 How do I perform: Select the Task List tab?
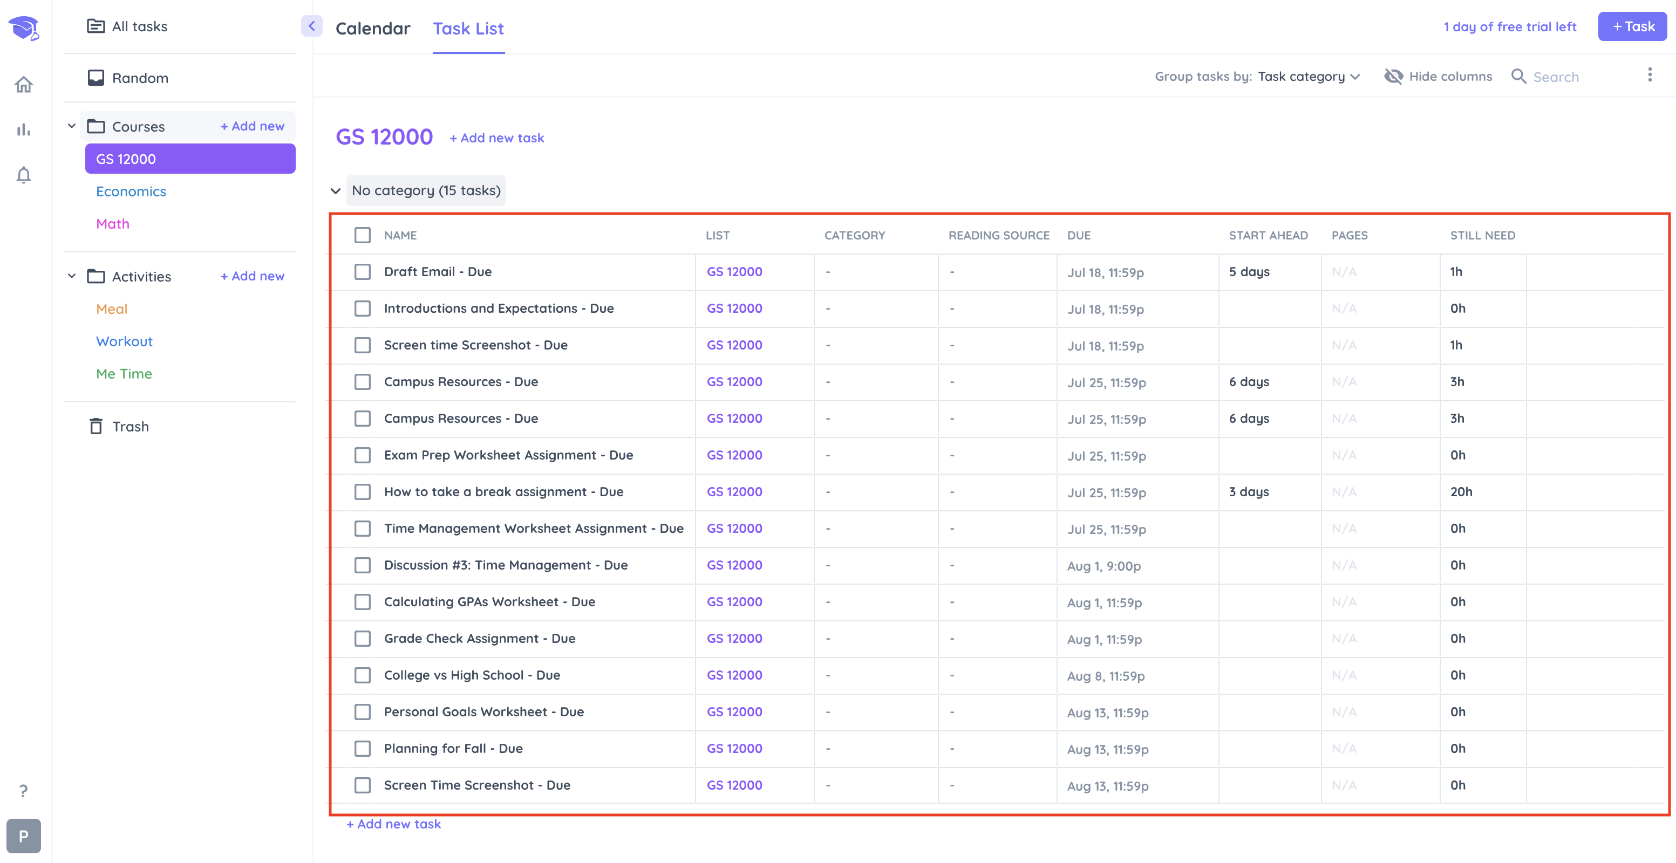click(468, 28)
